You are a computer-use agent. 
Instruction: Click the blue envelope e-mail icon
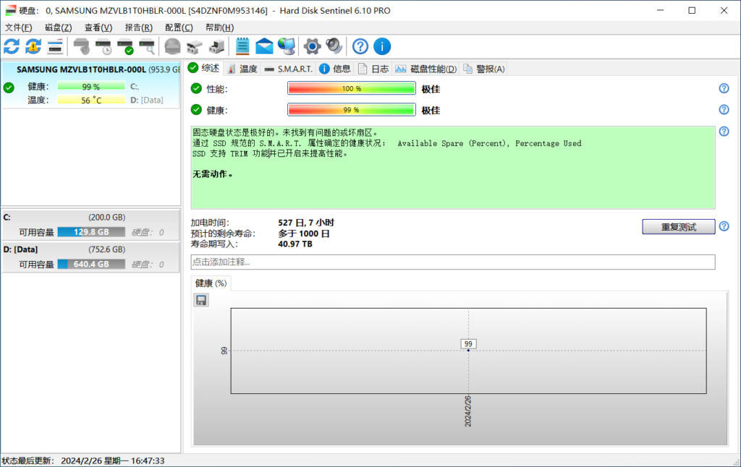pos(264,46)
